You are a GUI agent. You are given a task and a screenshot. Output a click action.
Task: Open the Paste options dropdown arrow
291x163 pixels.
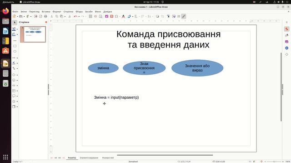[x=65, y=16]
